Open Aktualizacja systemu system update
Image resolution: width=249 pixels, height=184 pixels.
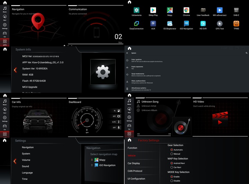(x=138, y=89)
